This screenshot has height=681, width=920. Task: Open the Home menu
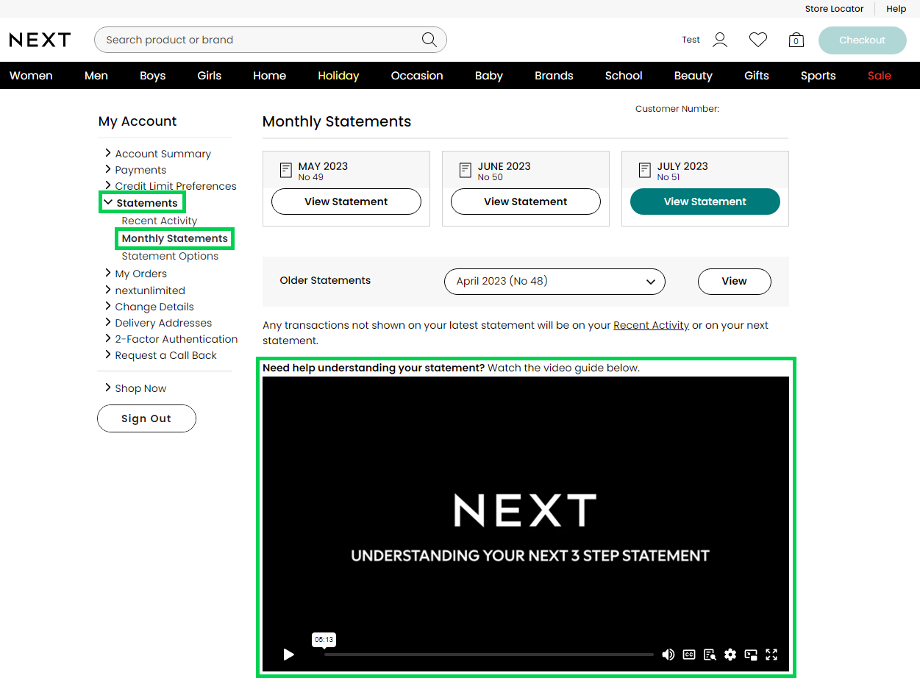[x=270, y=76]
